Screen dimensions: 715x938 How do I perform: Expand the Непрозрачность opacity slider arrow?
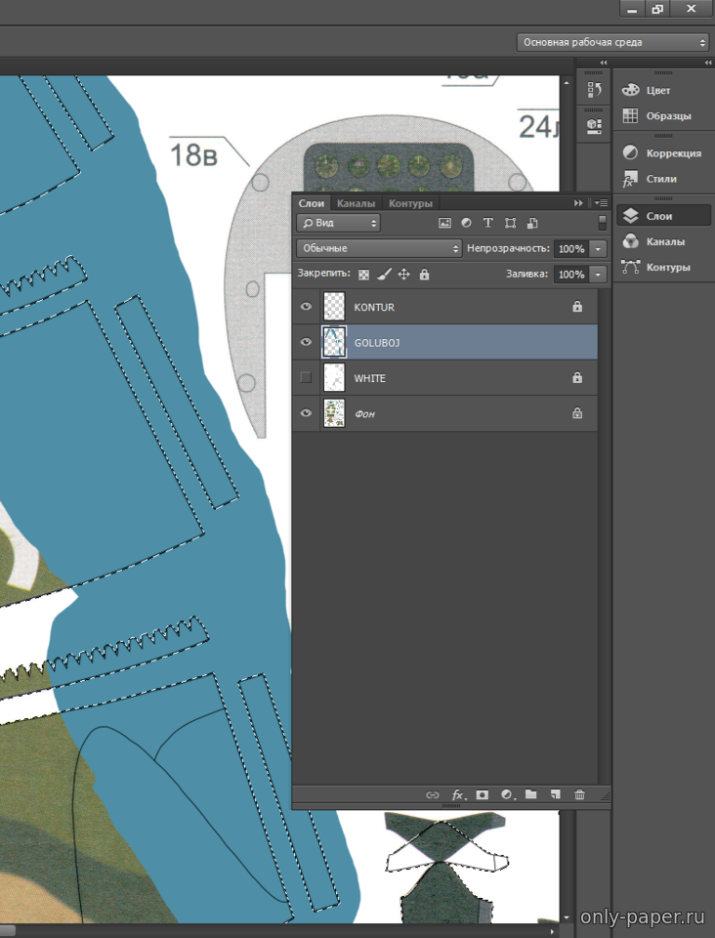point(599,249)
